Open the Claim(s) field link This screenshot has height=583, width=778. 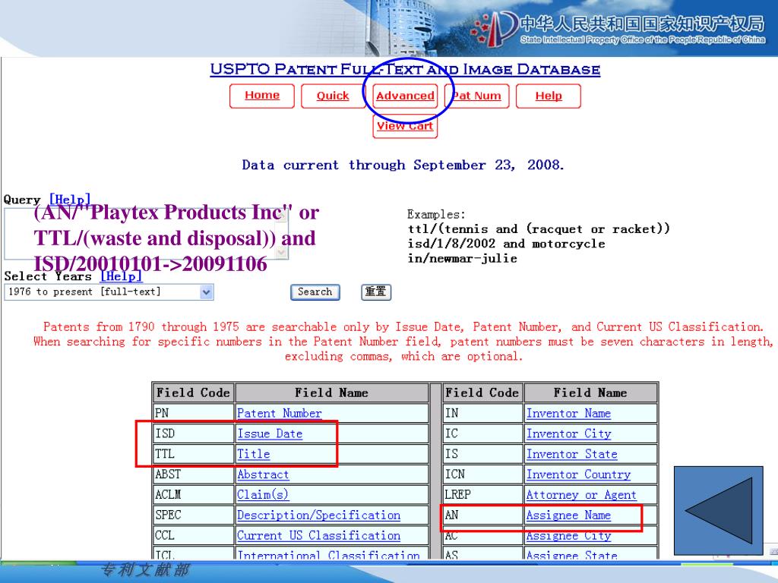(263, 494)
